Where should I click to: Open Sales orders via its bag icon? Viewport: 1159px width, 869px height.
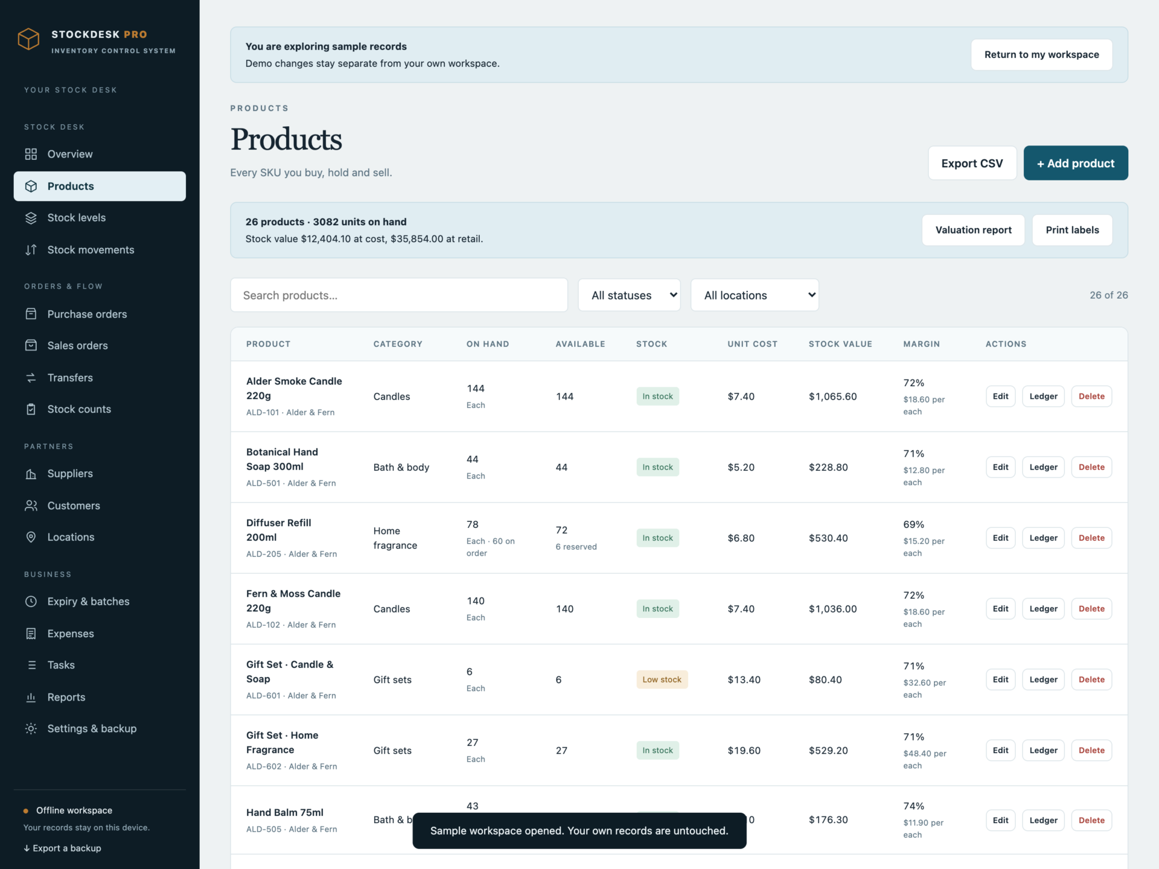pyautogui.click(x=31, y=345)
